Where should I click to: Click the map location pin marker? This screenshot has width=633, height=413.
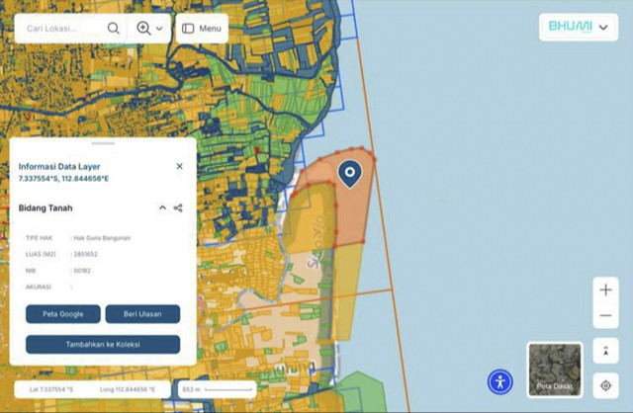pos(349,174)
